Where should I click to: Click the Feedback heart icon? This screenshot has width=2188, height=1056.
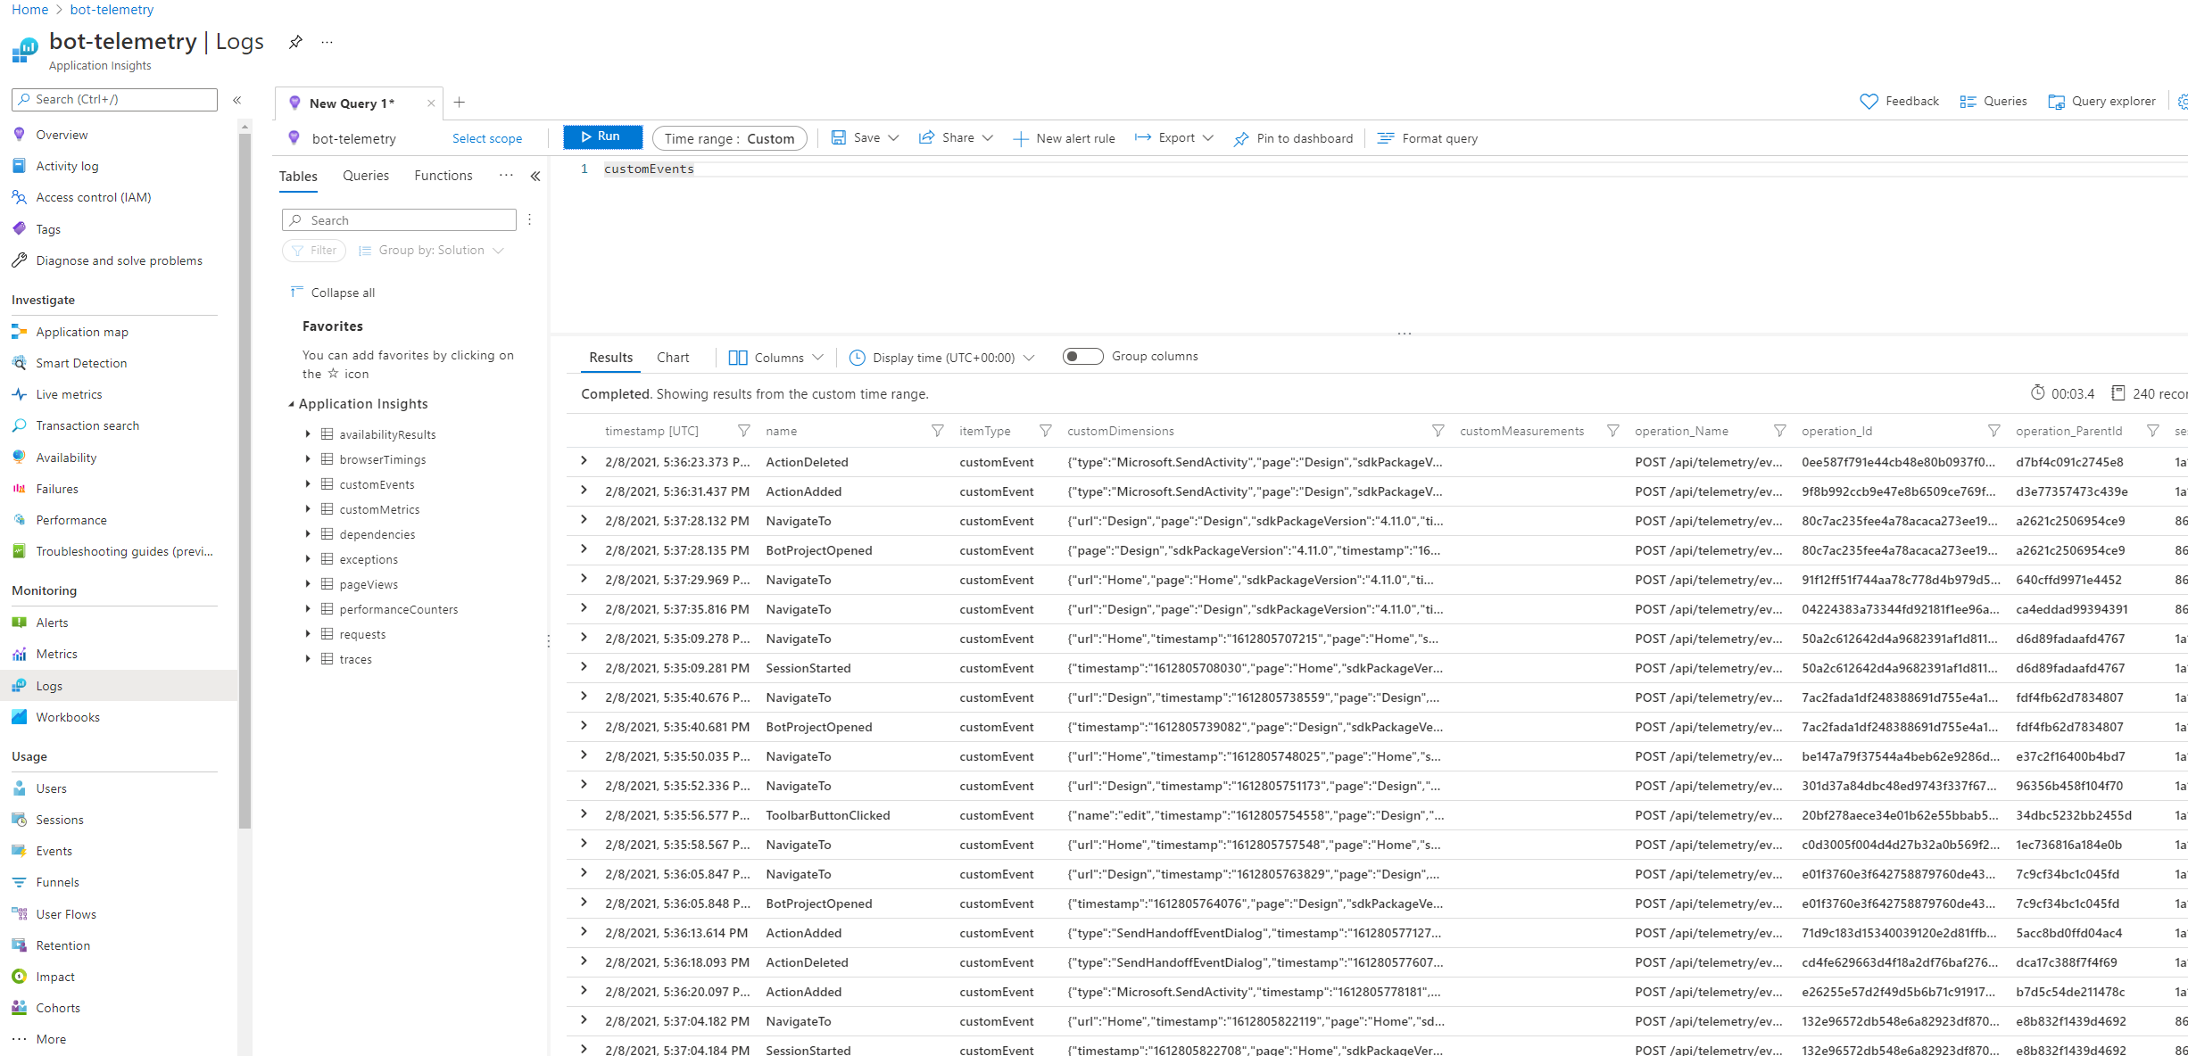[1869, 101]
